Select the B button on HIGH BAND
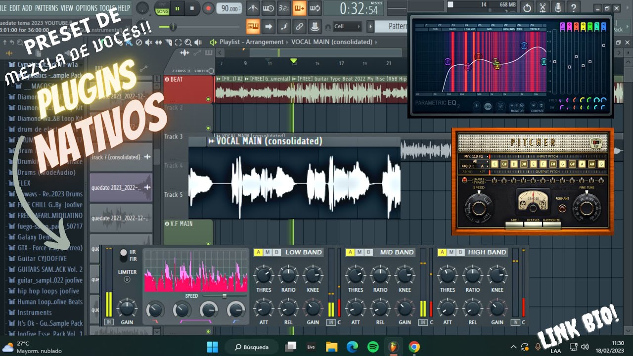 coord(460,252)
